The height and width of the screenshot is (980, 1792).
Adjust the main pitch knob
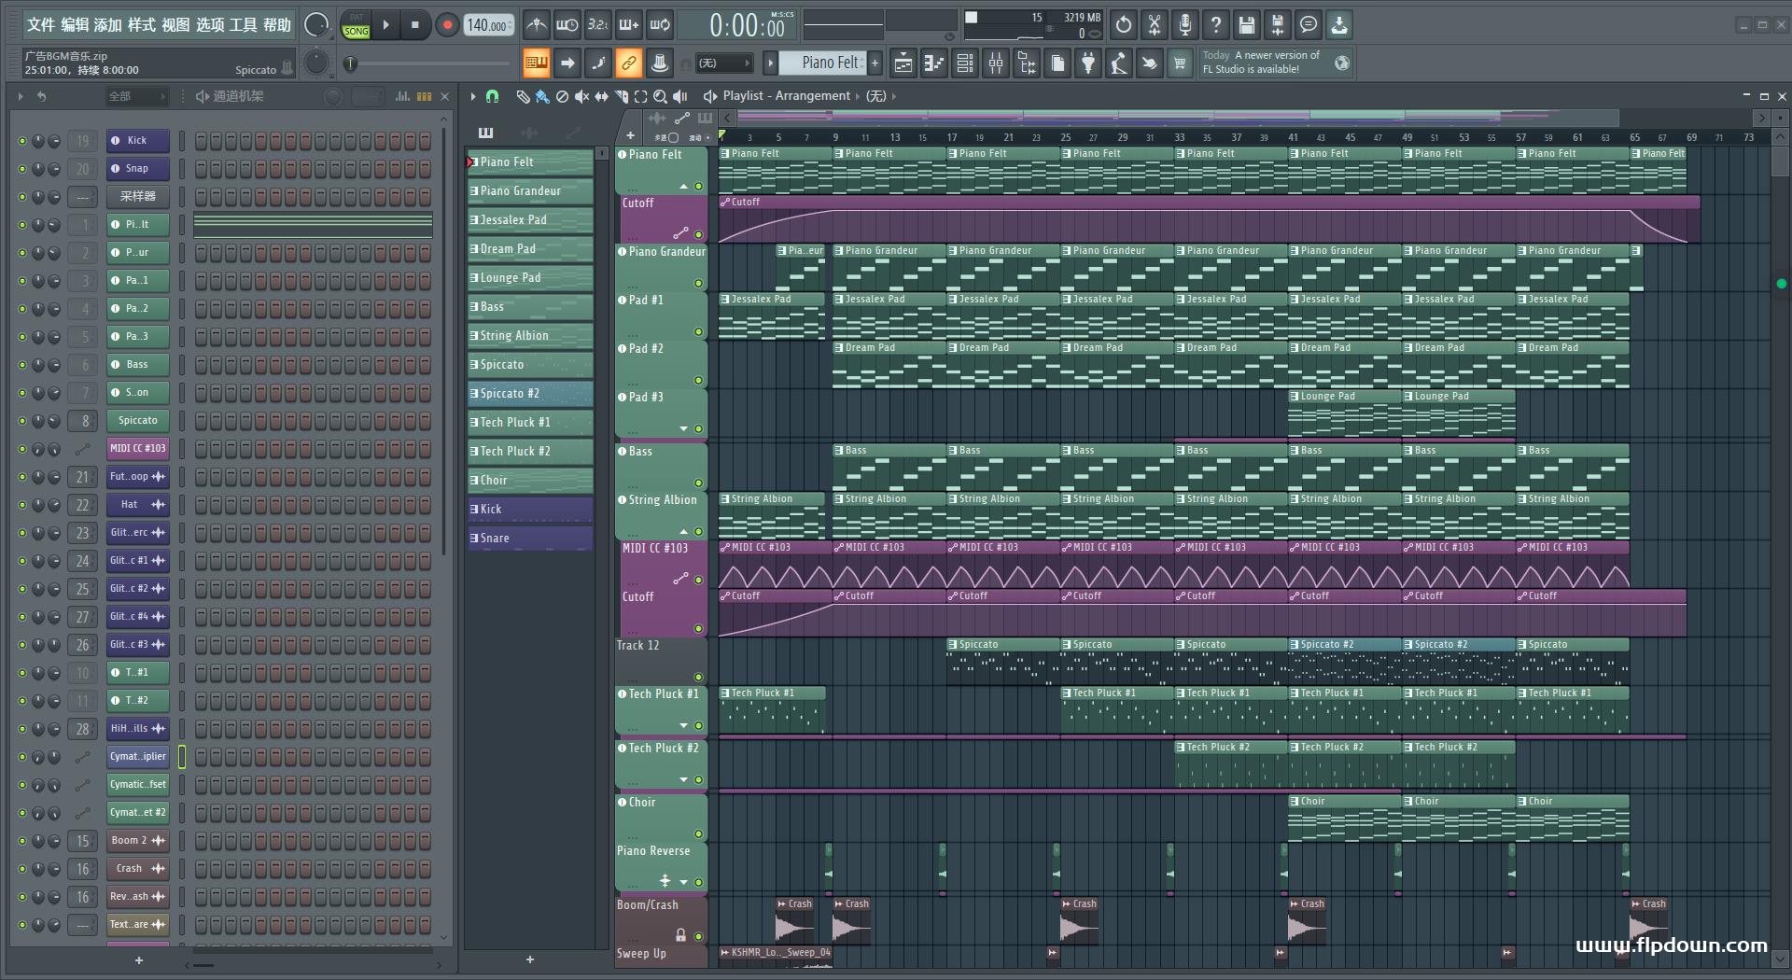[316, 63]
